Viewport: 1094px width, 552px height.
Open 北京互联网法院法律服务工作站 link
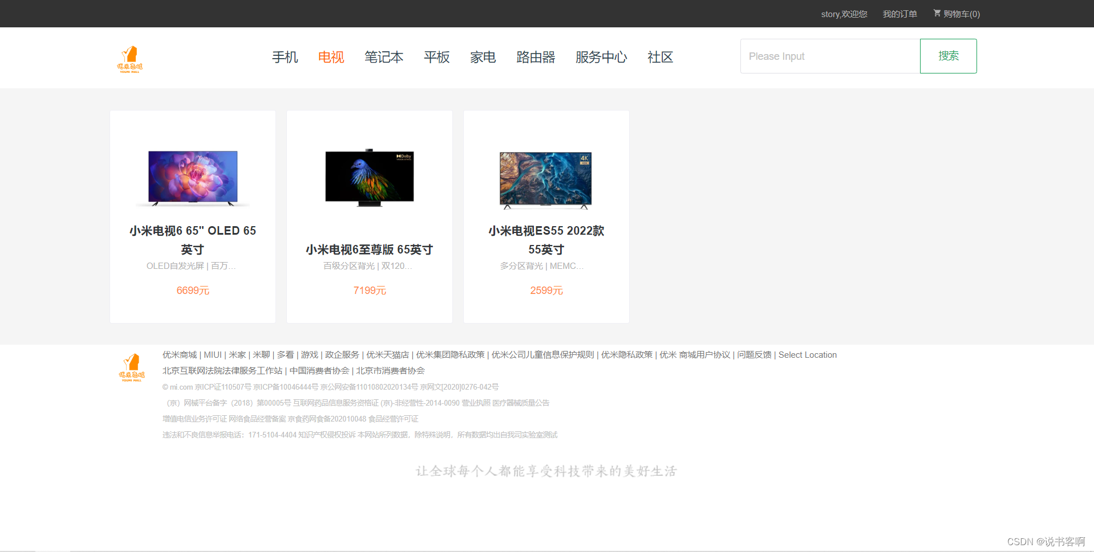click(x=222, y=371)
